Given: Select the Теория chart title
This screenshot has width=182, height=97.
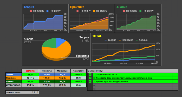Looking at the screenshot, I should tap(29, 7).
